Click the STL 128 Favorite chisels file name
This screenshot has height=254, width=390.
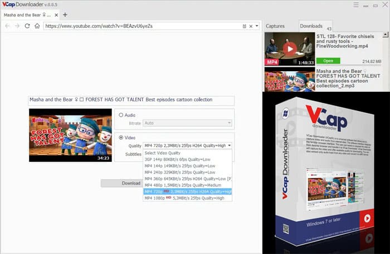coord(345,41)
